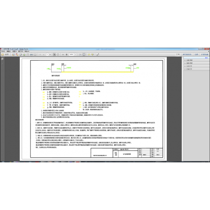This screenshot has width=210, height=210.
Task: Expand the second section in the right tools pane
Action: (x=196, y=63)
